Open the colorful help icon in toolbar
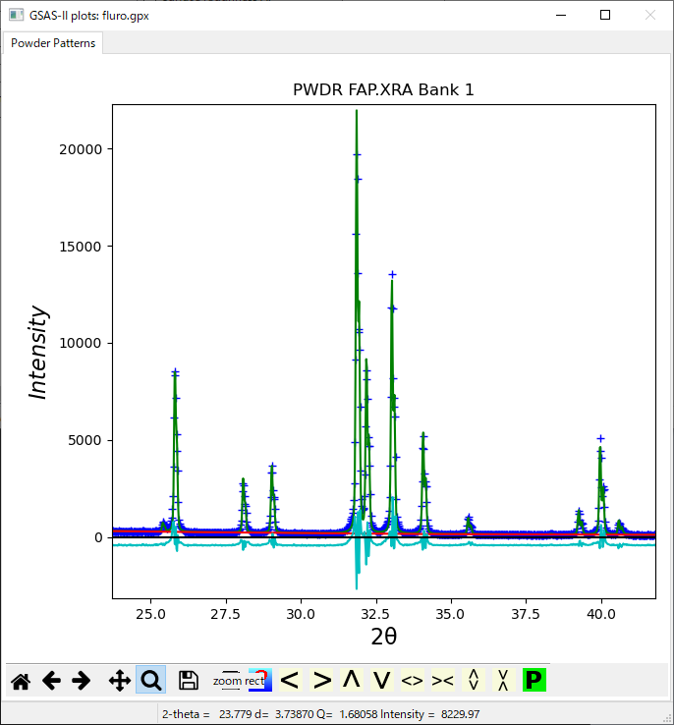 pyautogui.click(x=258, y=680)
